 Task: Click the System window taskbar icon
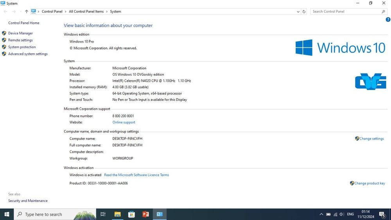pos(160,214)
